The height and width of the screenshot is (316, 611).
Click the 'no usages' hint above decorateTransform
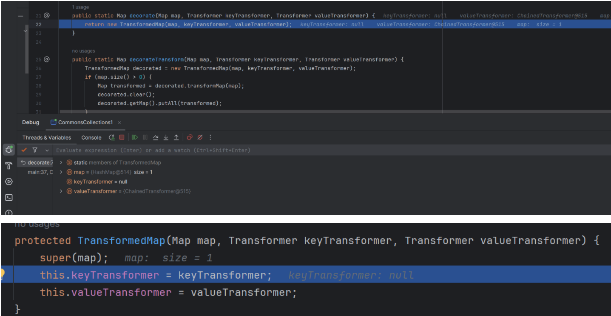[x=83, y=51]
